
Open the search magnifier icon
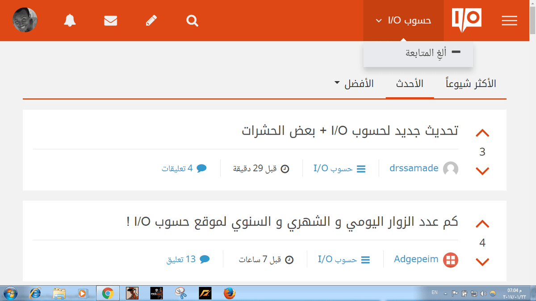click(x=193, y=21)
